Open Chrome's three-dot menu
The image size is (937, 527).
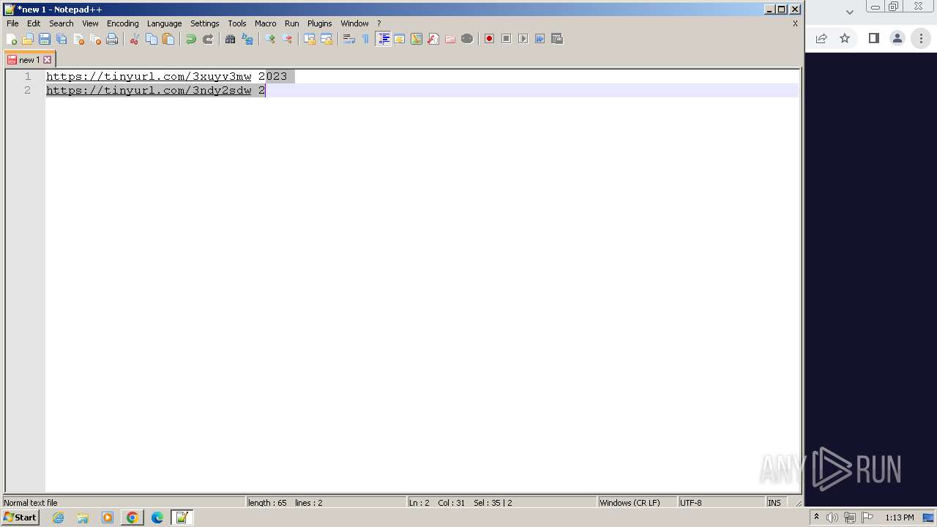click(x=921, y=39)
